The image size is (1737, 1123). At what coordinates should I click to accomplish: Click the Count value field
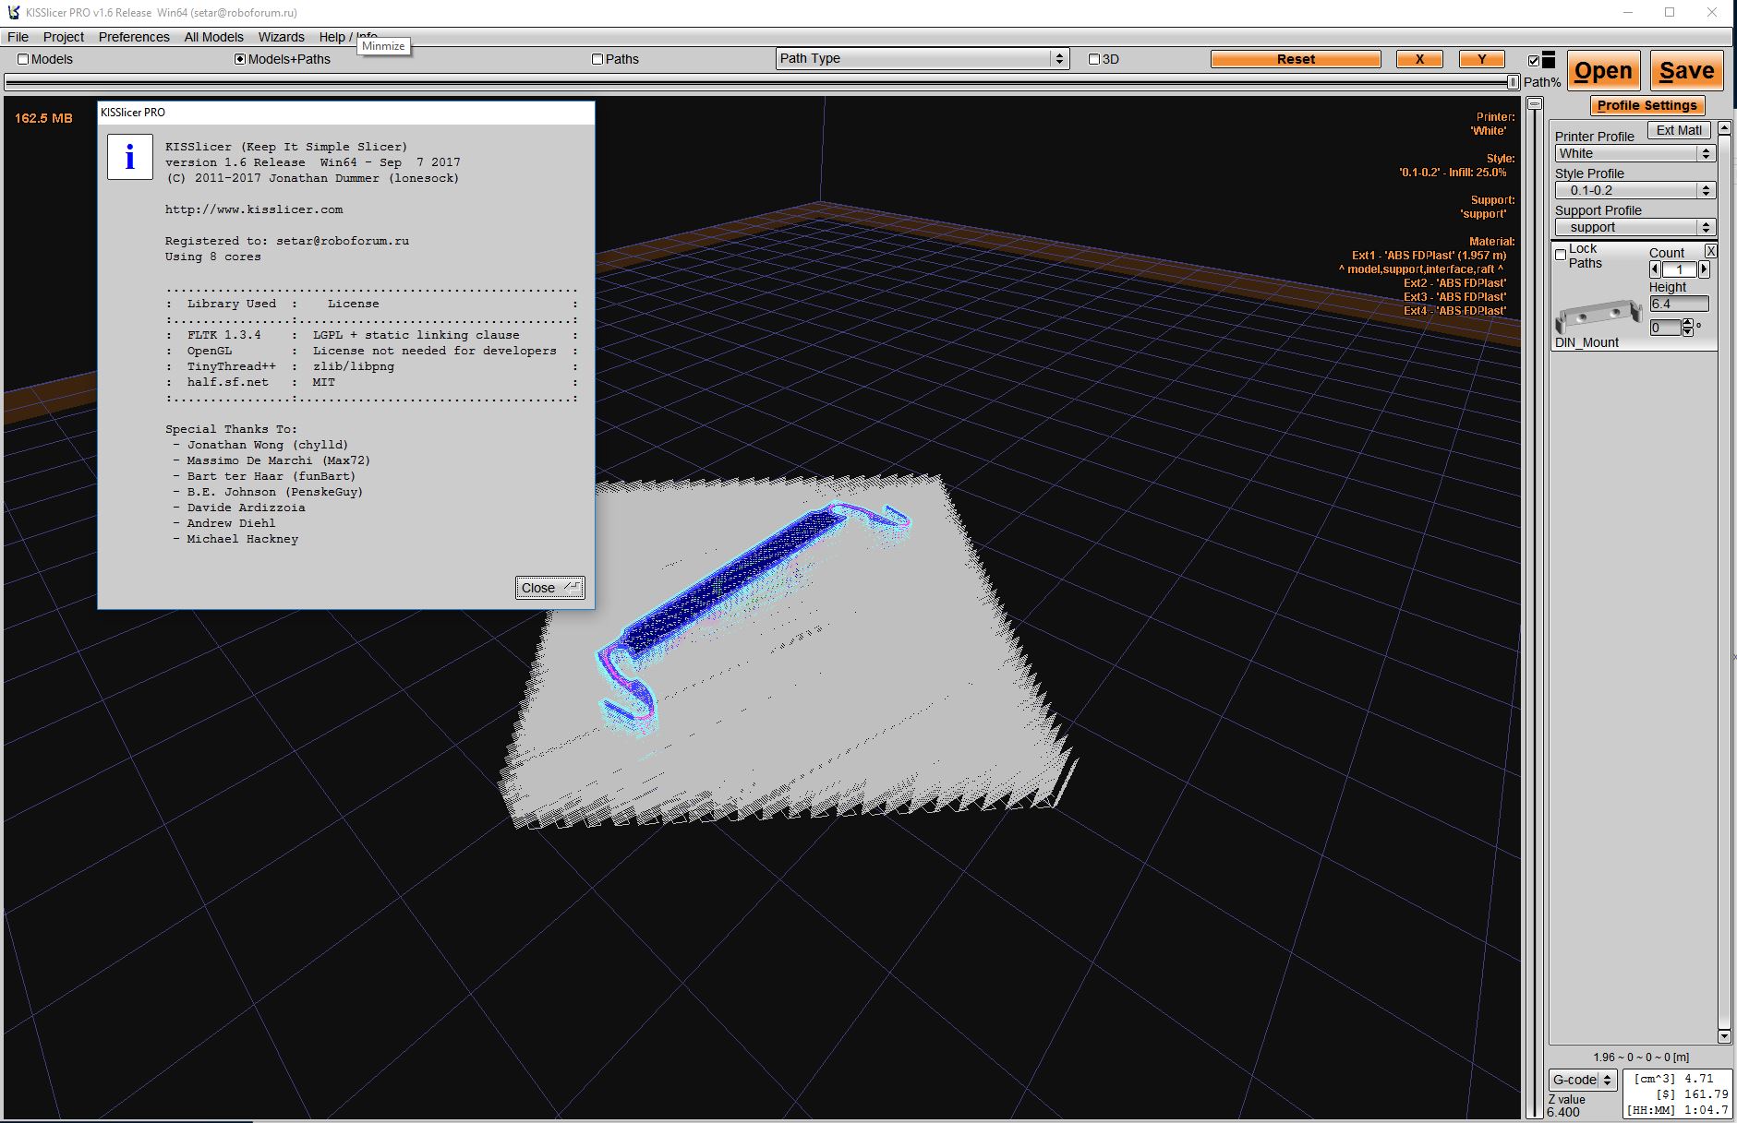[x=1679, y=269]
